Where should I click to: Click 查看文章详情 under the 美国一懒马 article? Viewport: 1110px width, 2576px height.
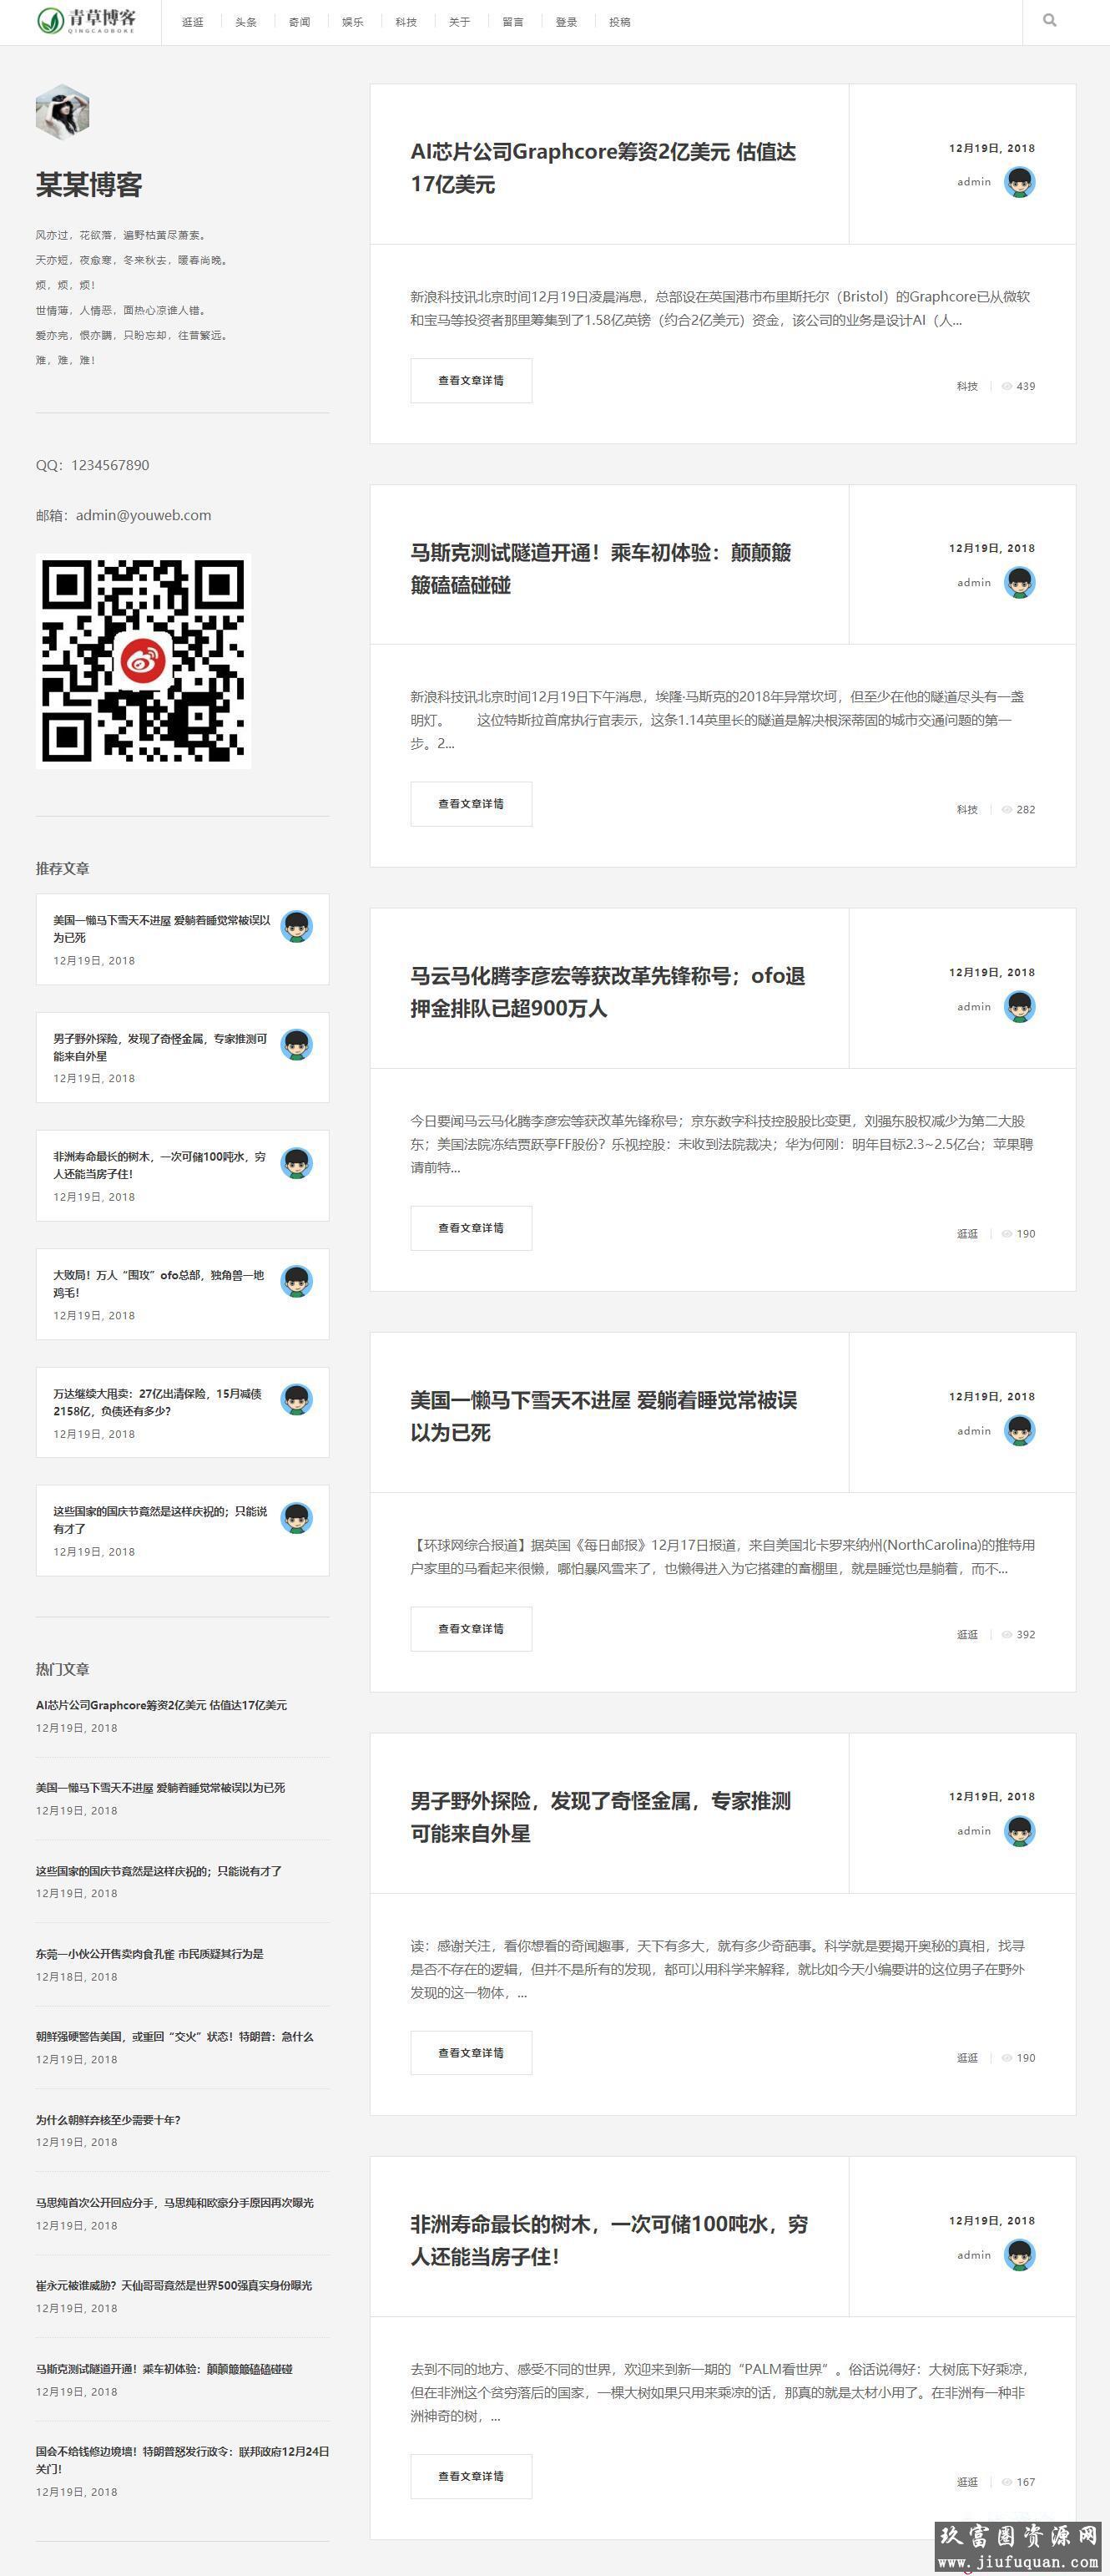click(x=471, y=1629)
